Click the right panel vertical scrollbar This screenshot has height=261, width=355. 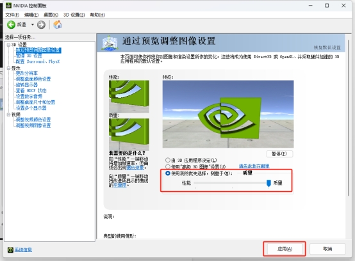[348, 118]
